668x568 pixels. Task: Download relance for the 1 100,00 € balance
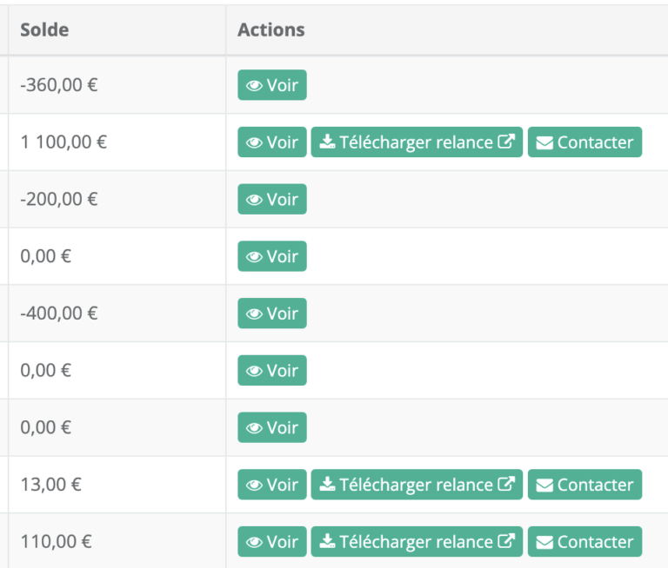pos(417,142)
